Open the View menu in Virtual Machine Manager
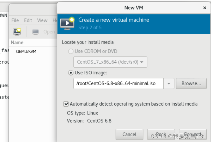Screen dimensions: 211x142 click(42, 20)
